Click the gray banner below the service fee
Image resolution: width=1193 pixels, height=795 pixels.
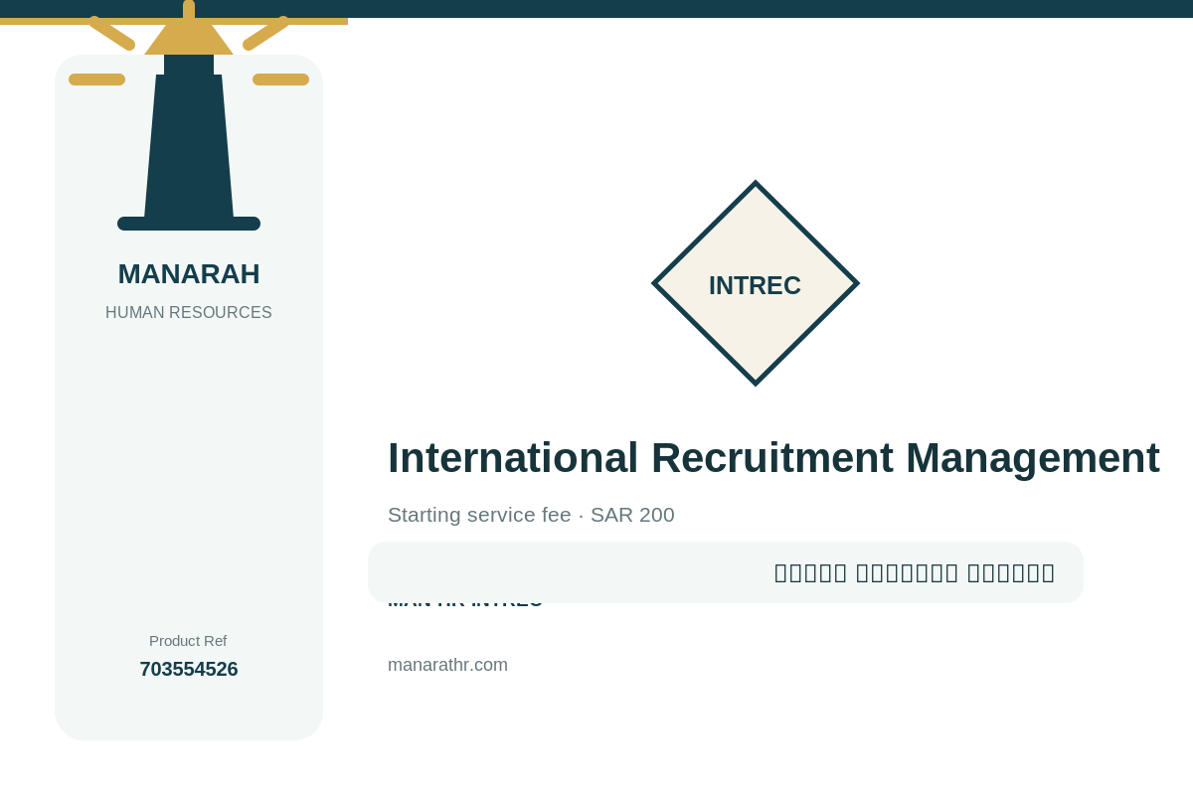(726, 572)
